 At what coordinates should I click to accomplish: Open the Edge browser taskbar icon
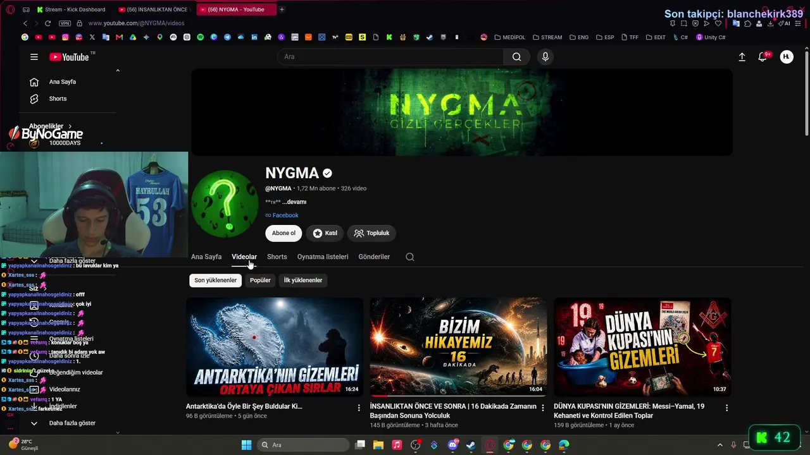[x=564, y=445]
